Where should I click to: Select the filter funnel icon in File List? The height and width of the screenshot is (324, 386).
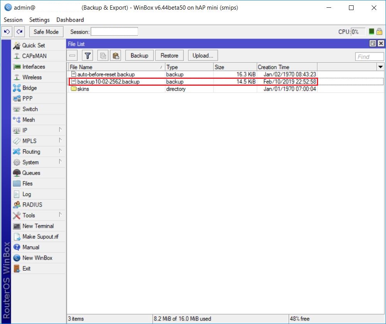click(x=88, y=55)
